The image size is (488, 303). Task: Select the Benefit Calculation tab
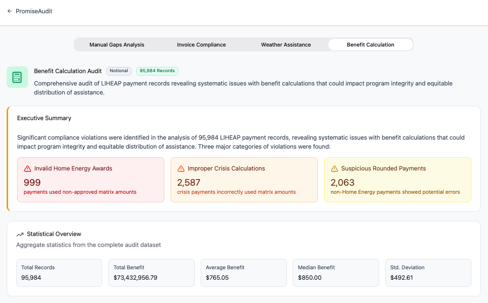pyautogui.click(x=371, y=45)
